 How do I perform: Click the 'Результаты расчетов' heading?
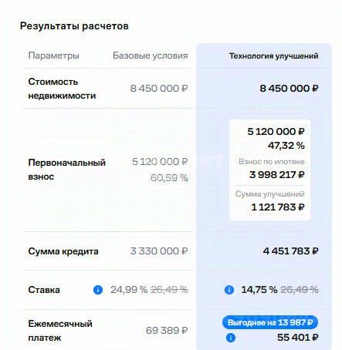(x=74, y=26)
